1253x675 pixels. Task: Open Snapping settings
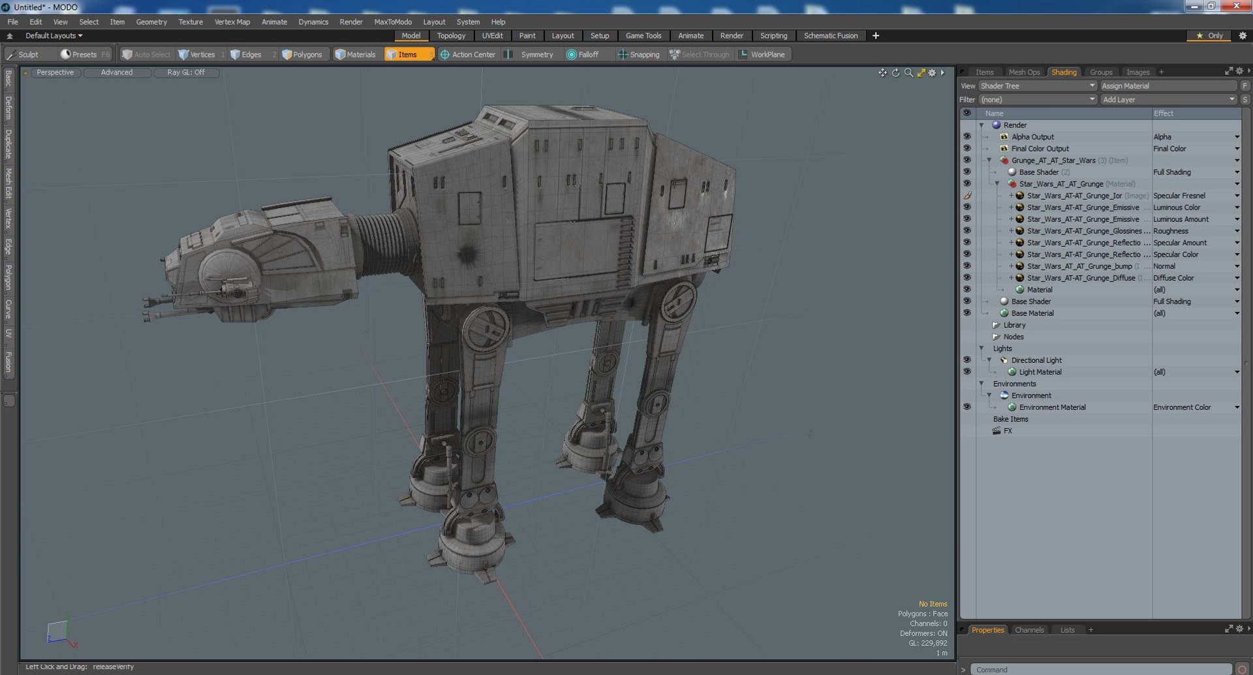coord(639,55)
